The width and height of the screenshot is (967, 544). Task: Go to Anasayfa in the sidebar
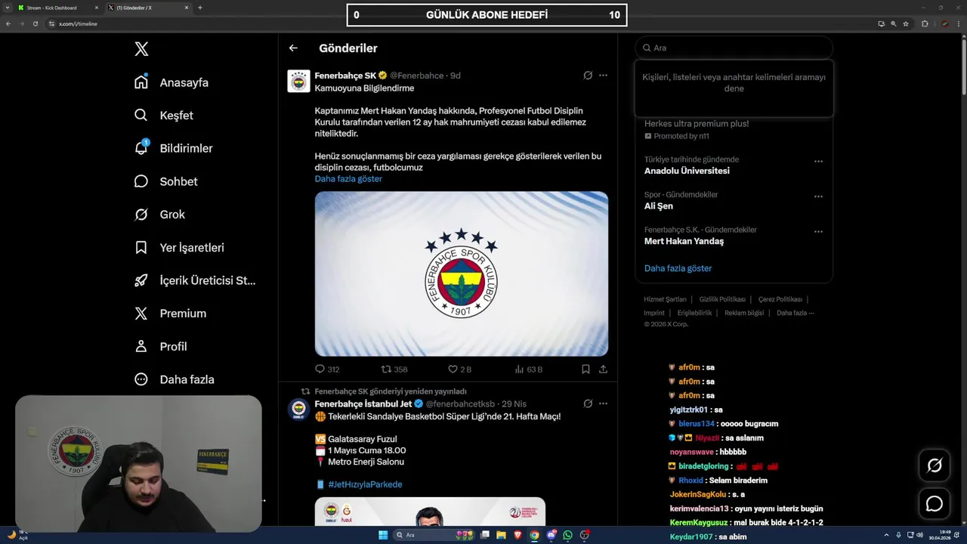click(x=171, y=82)
